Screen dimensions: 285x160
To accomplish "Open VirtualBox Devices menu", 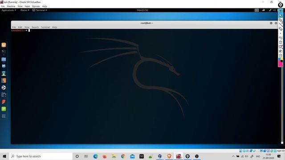I will click(36, 6).
